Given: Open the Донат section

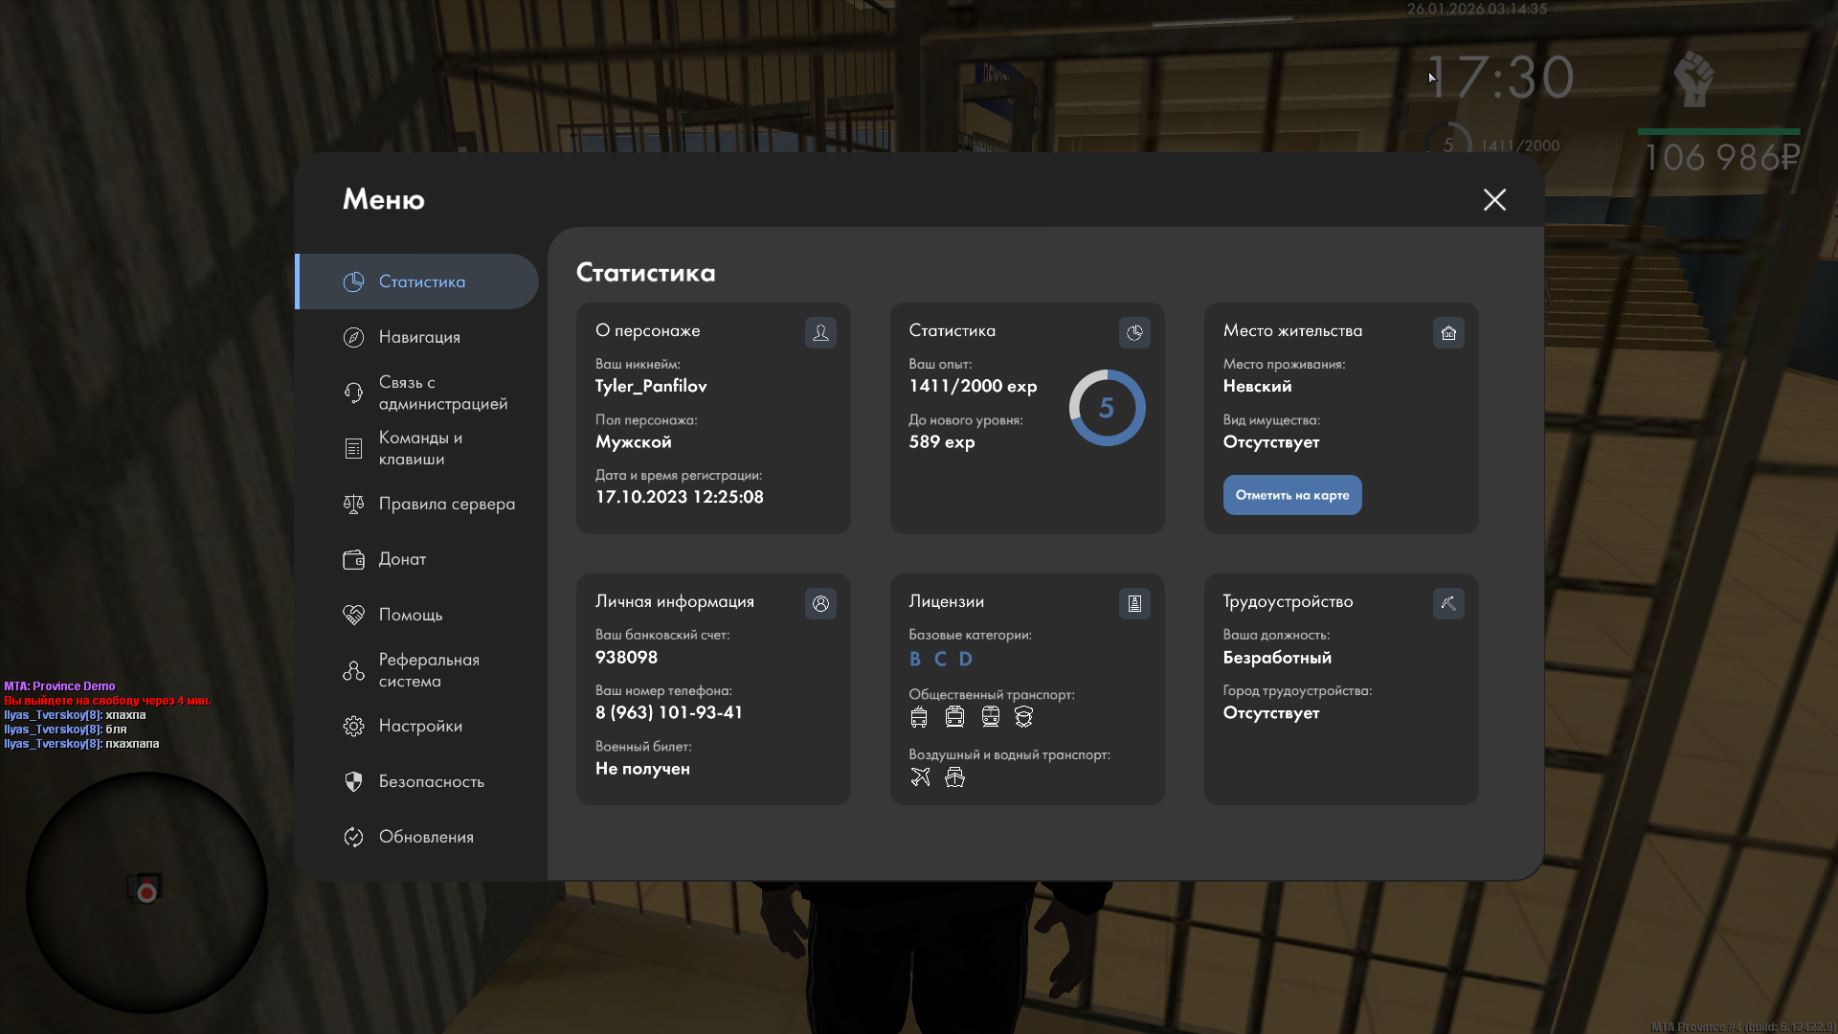Looking at the screenshot, I should pyautogui.click(x=402, y=559).
